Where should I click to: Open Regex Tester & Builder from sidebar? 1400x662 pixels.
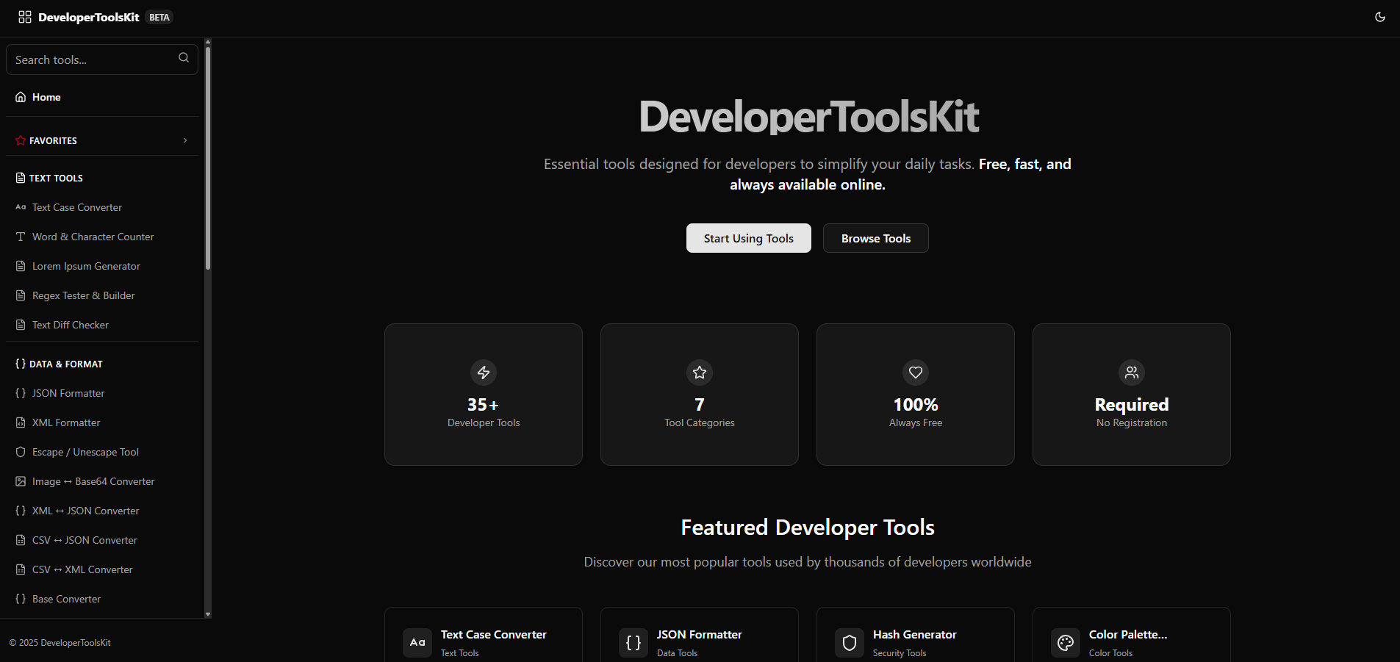(83, 295)
